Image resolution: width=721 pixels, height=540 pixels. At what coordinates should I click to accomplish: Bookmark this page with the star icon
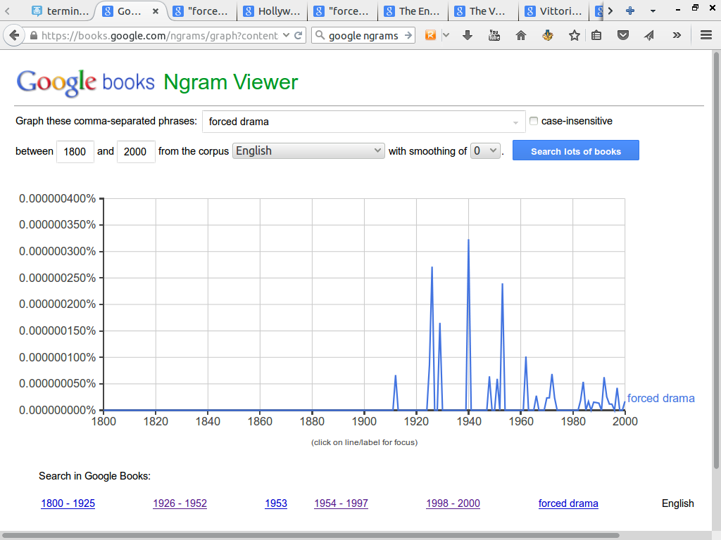click(x=575, y=35)
